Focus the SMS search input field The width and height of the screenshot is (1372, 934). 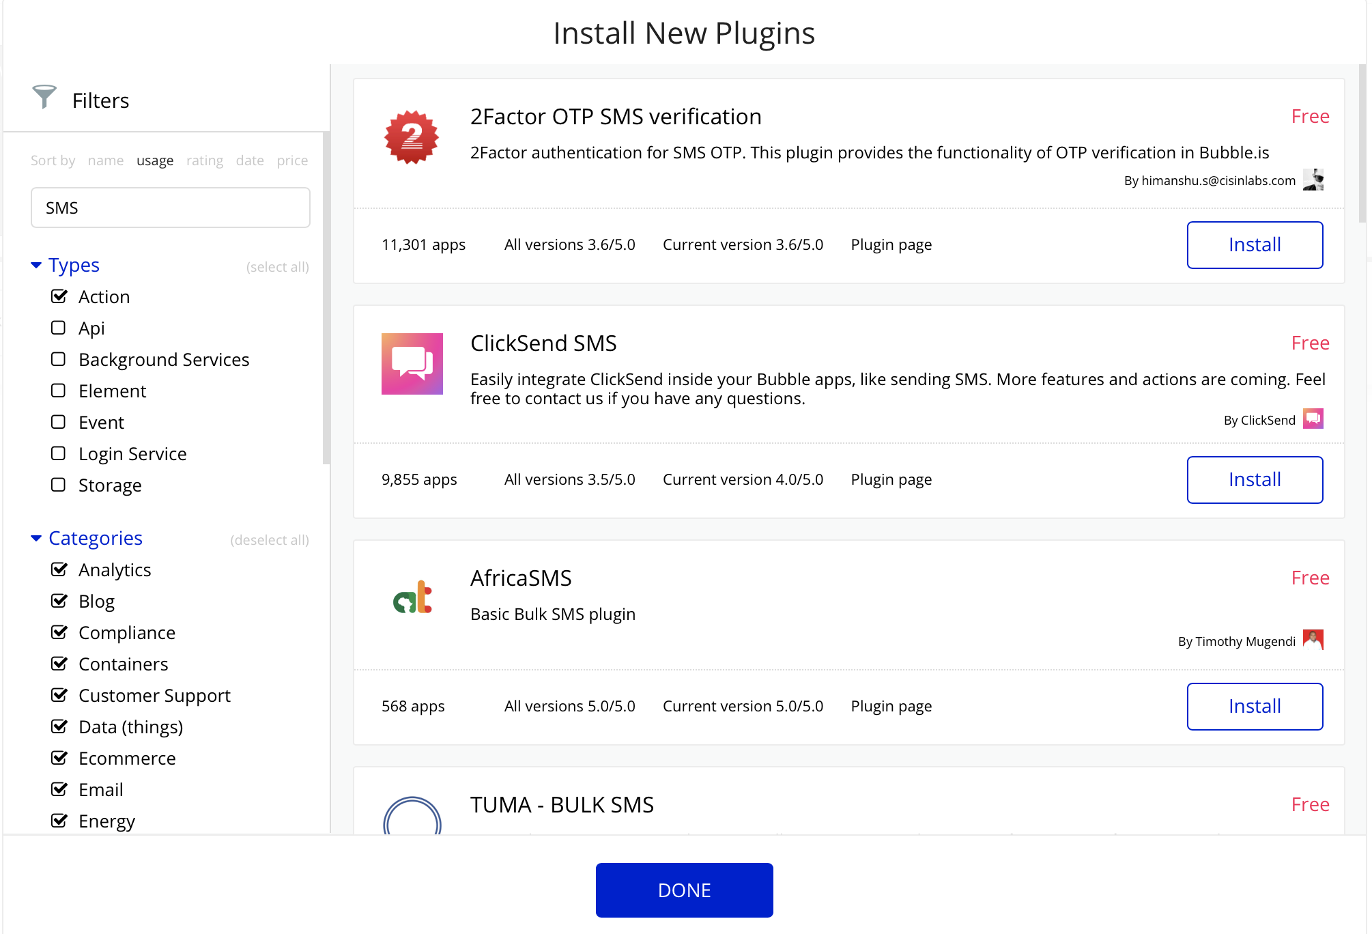171,208
